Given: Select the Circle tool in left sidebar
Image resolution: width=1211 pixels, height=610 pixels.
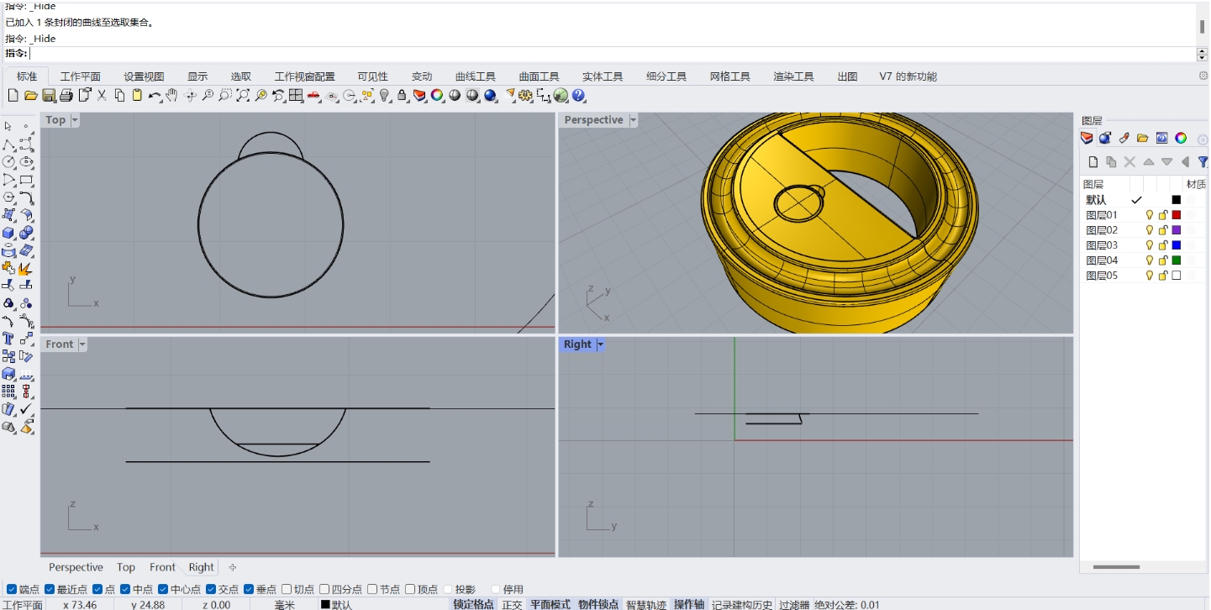Looking at the screenshot, I should [8, 161].
